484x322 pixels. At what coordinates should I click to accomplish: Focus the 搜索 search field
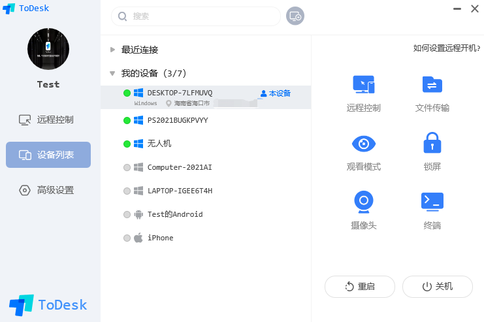196,16
